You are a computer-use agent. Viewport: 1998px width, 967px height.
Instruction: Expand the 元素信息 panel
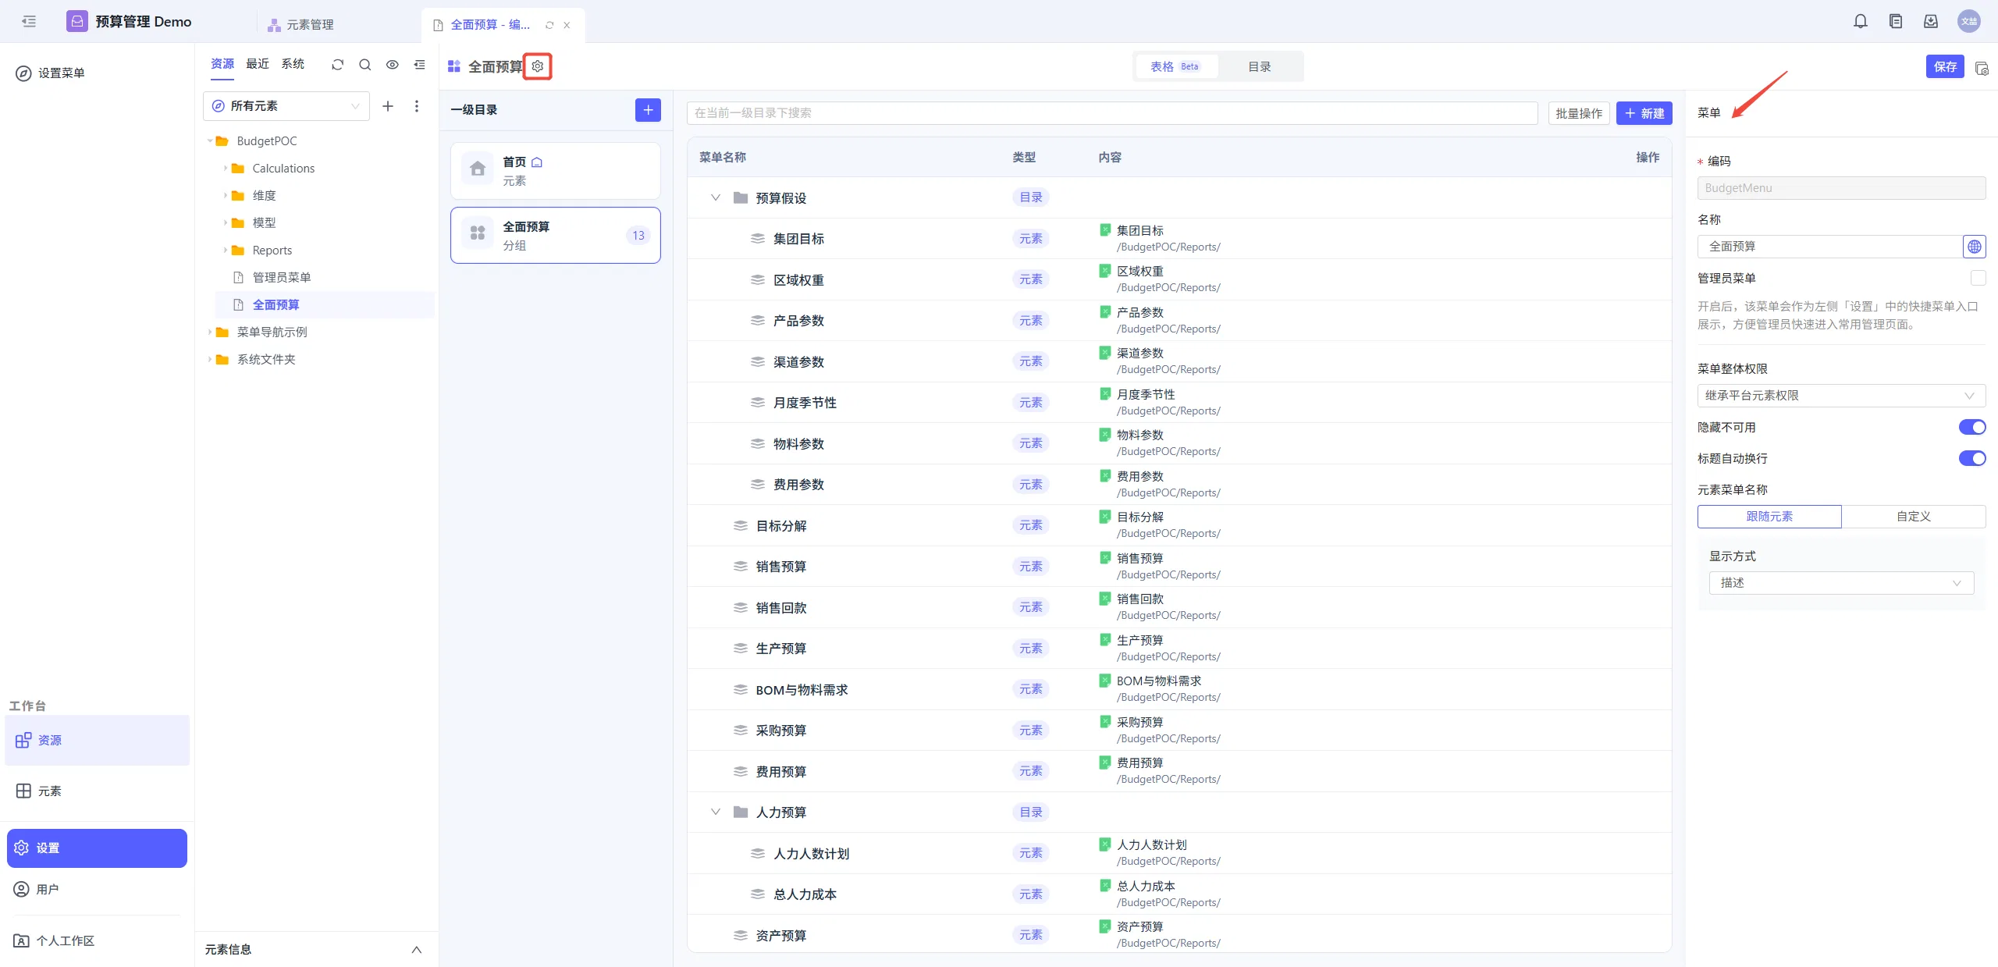pyautogui.click(x=417, y=950)
